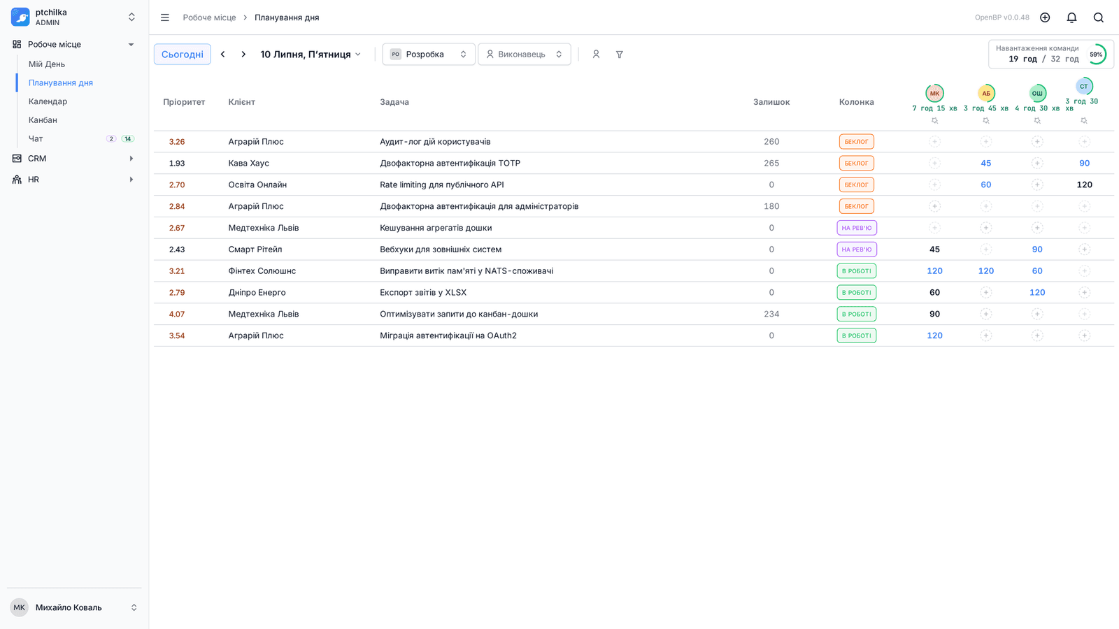Click the person icon beside the filter

596,55
